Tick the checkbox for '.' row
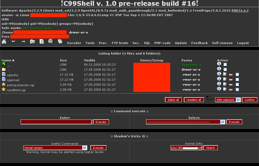259x166 pixels. click(225, 69)
